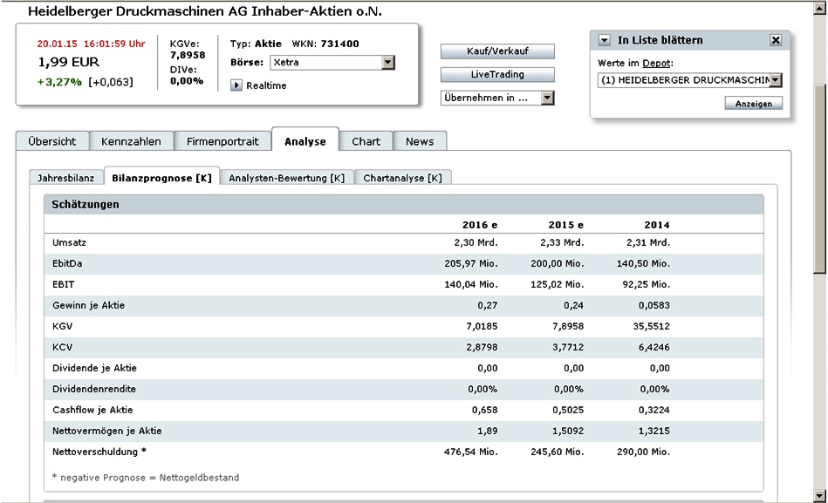828x503 pixels.
Task: Select the Chartanalyse [K] sub-tab
Action: coord(402,178)
